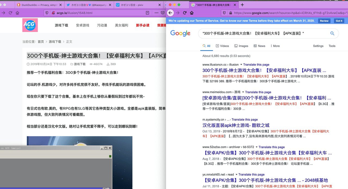Image resolution: width=348 pixels, height=189 pixels.
Task: Open the 52xzba.com 安卓APK/合集 result title
Action: [x=267, y=153]
